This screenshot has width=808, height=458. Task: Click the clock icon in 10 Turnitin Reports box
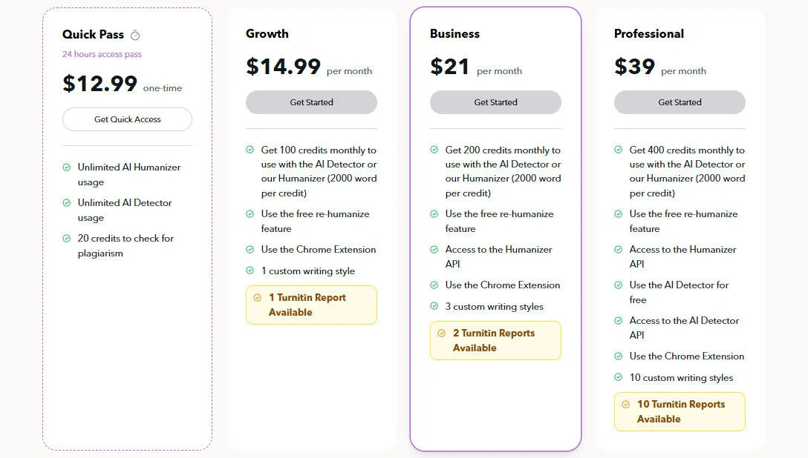625,404
